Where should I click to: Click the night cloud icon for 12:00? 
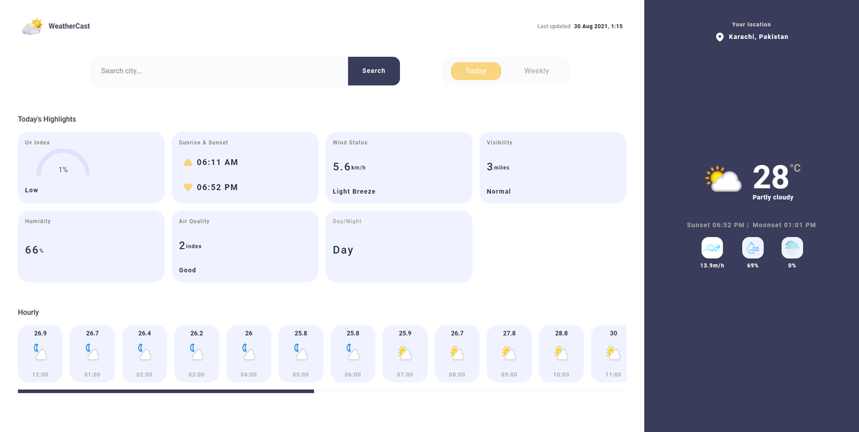40,352
